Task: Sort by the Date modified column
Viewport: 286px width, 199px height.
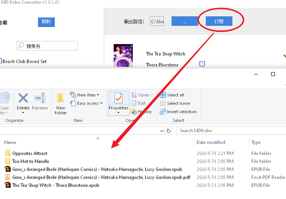Action: tap(211, 142)
